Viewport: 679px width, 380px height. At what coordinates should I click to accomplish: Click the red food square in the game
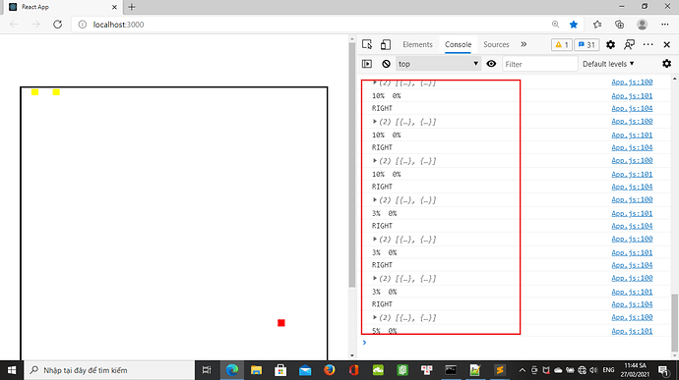click(x=281, y=323)
